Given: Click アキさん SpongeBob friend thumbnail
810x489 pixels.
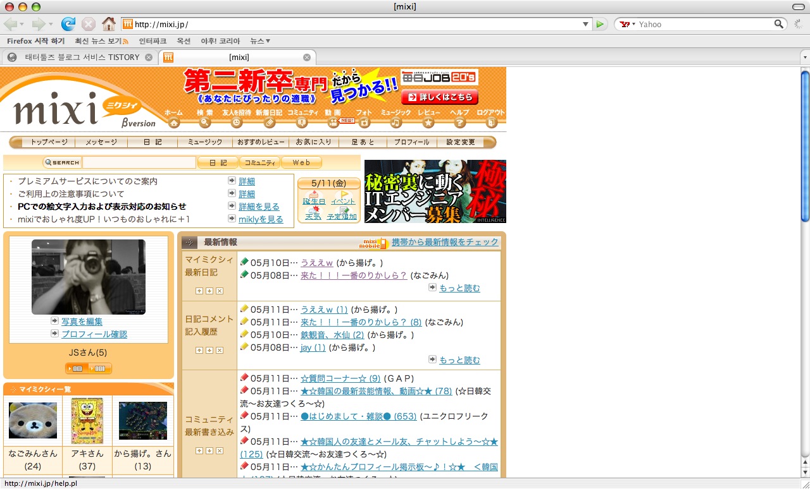Looking at the screenshot, I should (87, 420).
